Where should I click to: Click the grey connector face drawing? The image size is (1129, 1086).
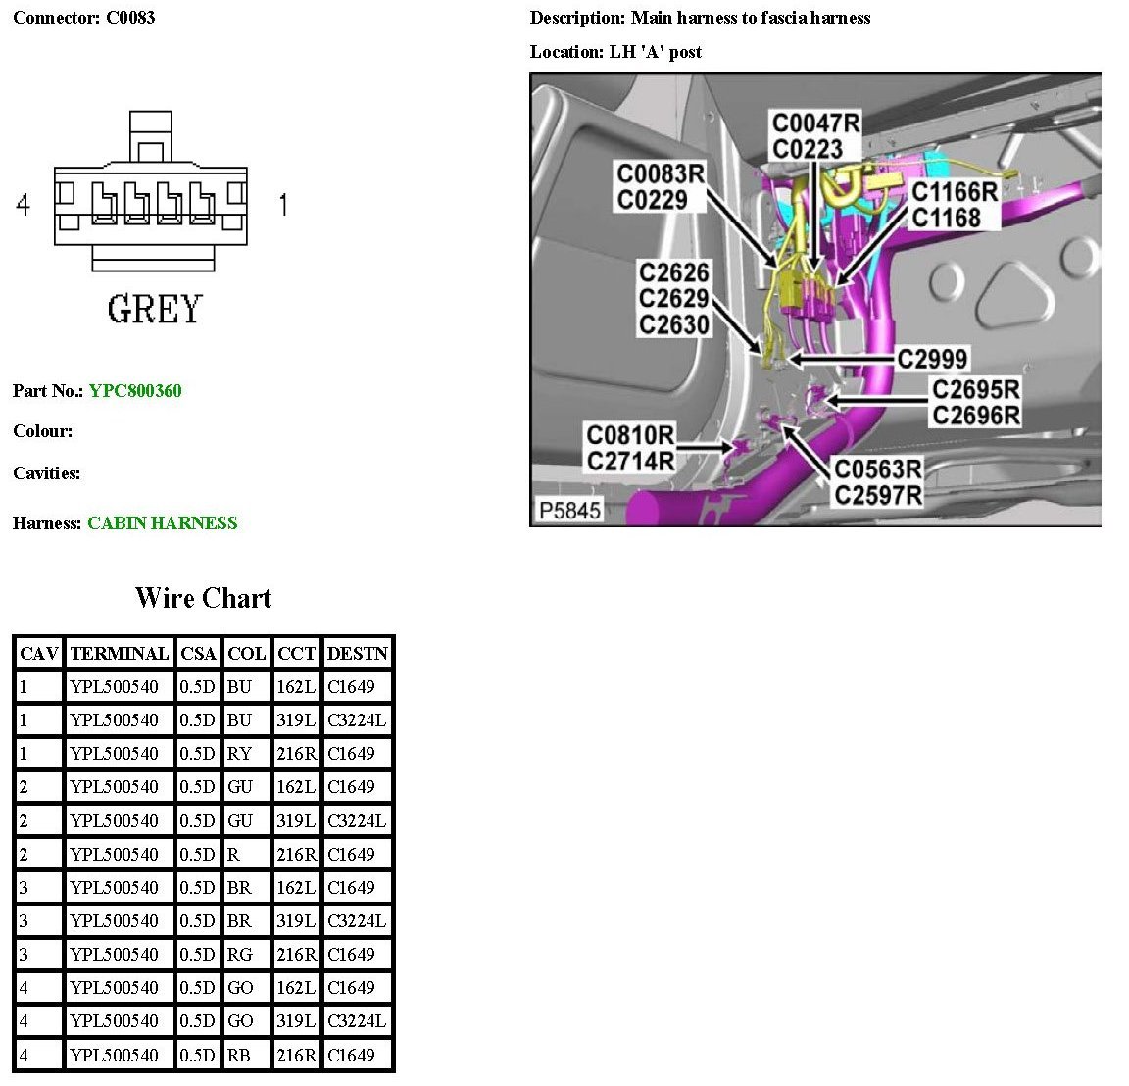click(x=151, y=191)
